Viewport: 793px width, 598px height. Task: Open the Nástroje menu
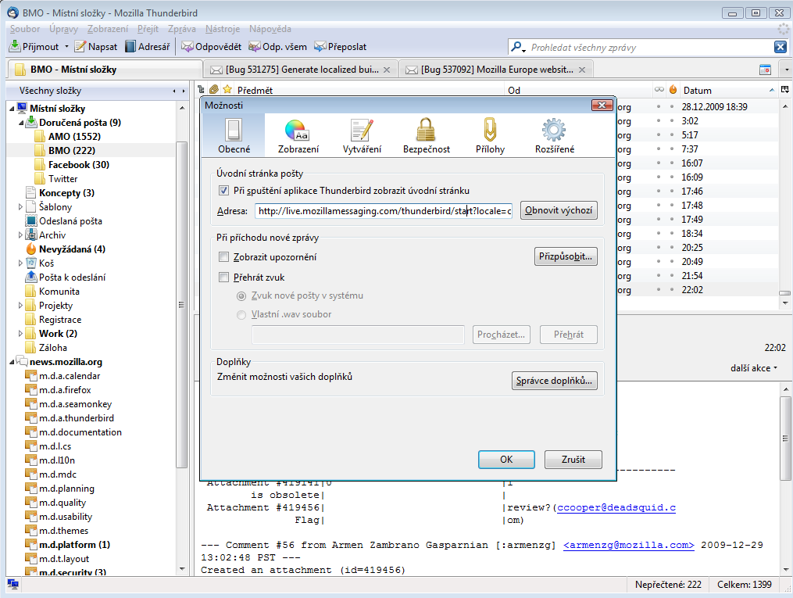223,29
